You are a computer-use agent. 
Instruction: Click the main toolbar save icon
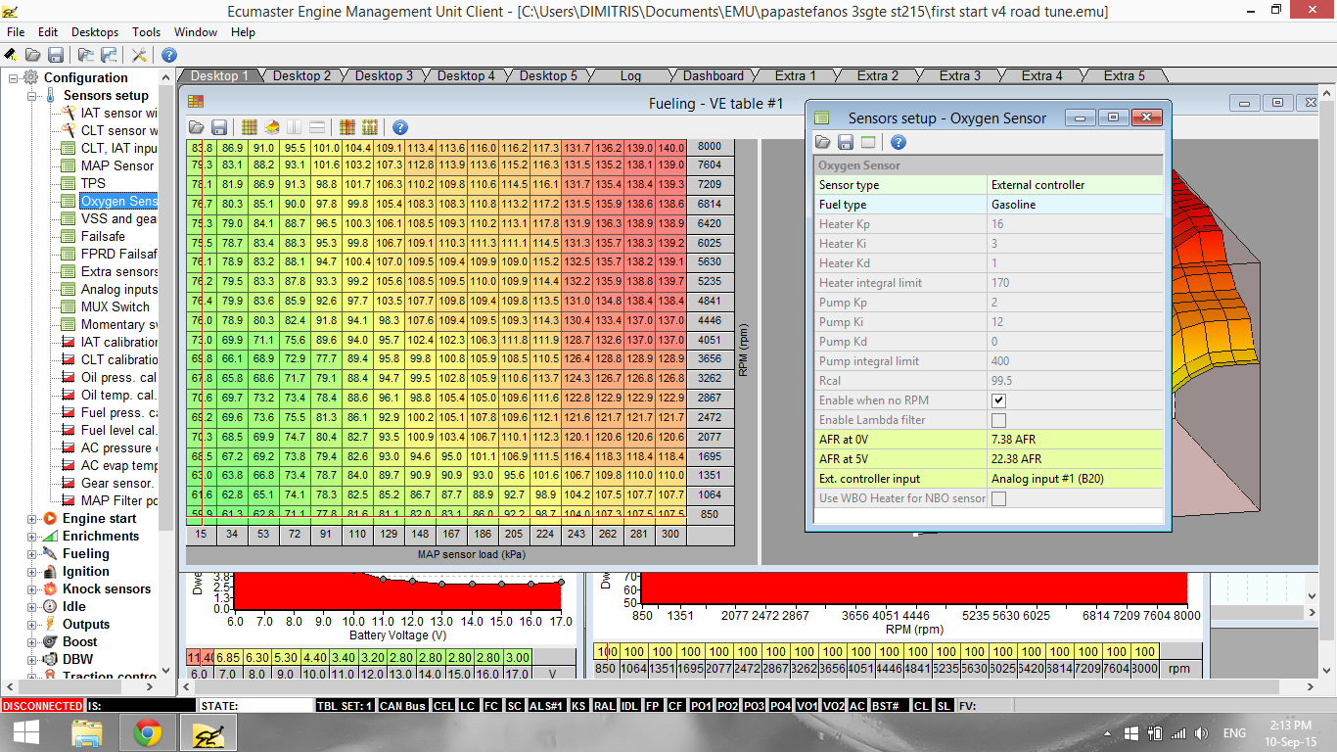click(56, 55)
